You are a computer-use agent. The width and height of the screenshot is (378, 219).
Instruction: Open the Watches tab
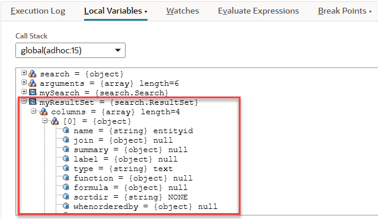pyautogui.click(x=182, y=11)
